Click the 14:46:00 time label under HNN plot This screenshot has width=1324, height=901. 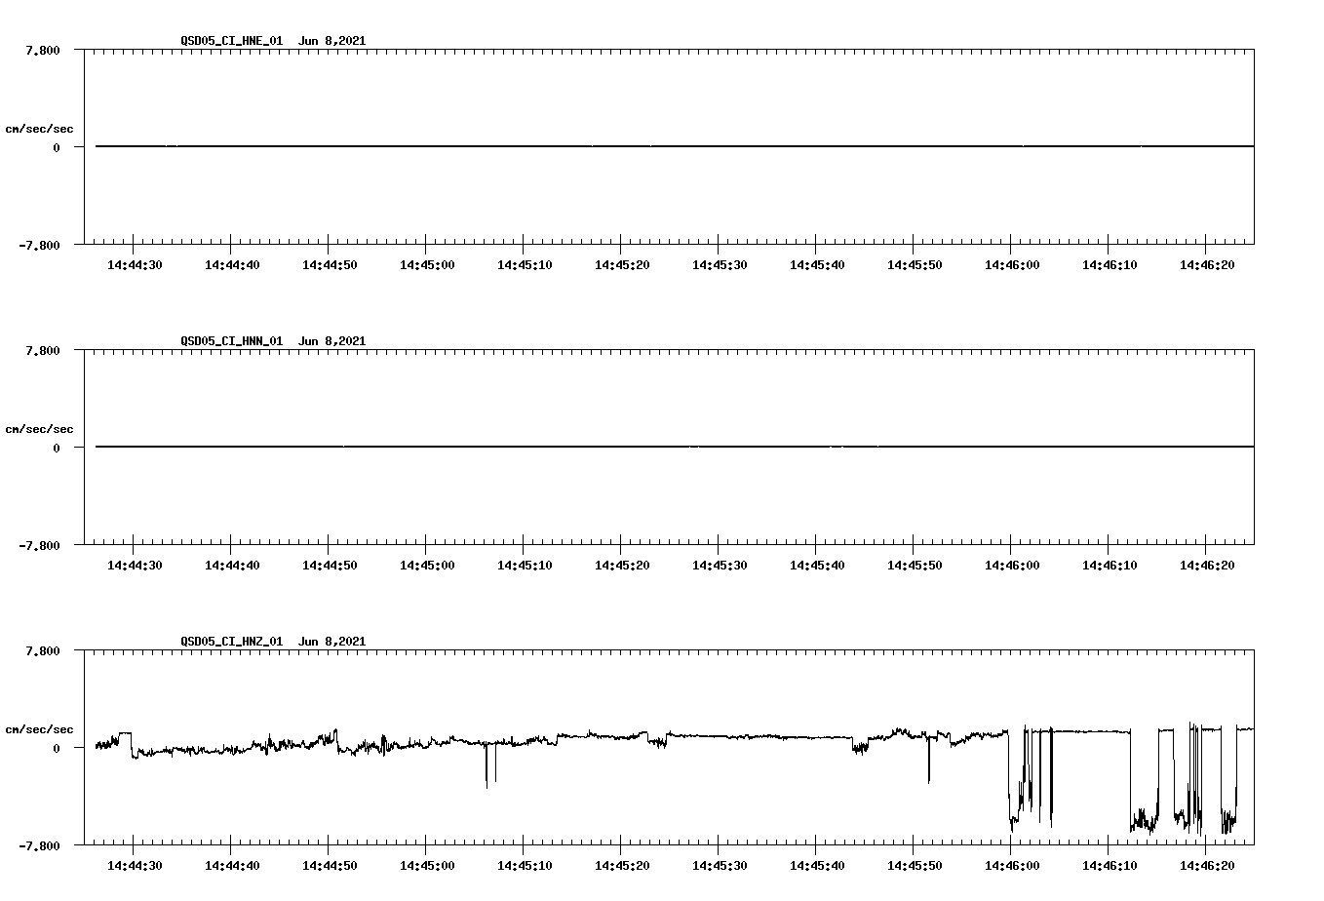tap(1012, 565)
